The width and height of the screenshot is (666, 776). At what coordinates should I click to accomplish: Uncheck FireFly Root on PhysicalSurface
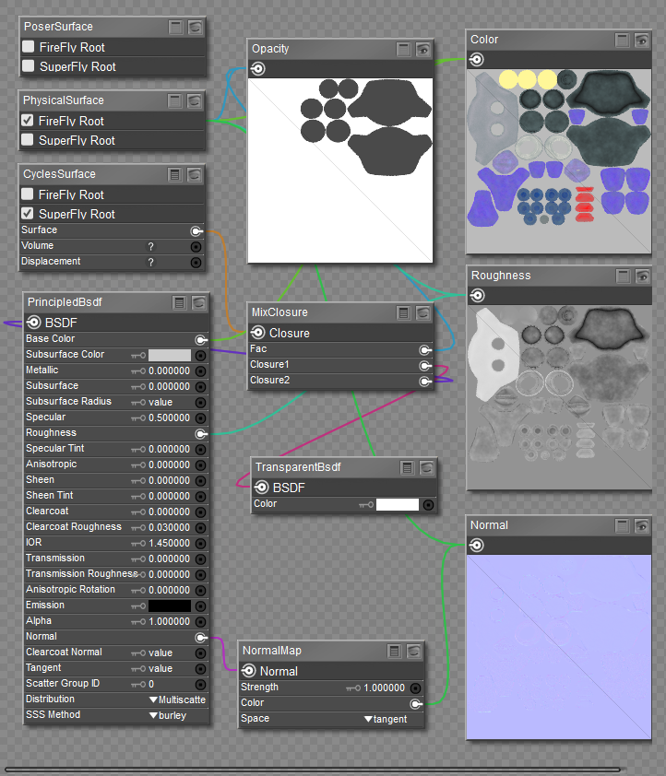[29, 121]
